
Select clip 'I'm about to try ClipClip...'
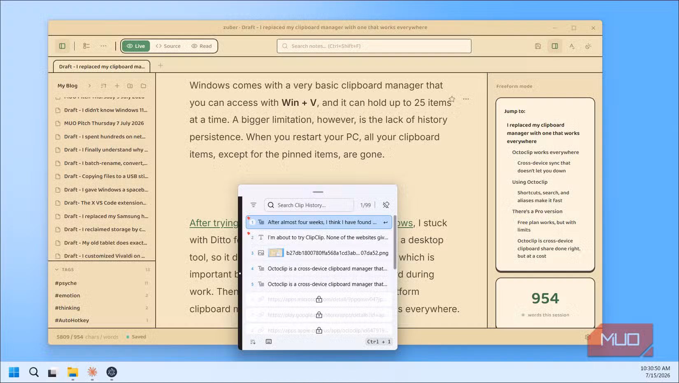tap(319, 238)
